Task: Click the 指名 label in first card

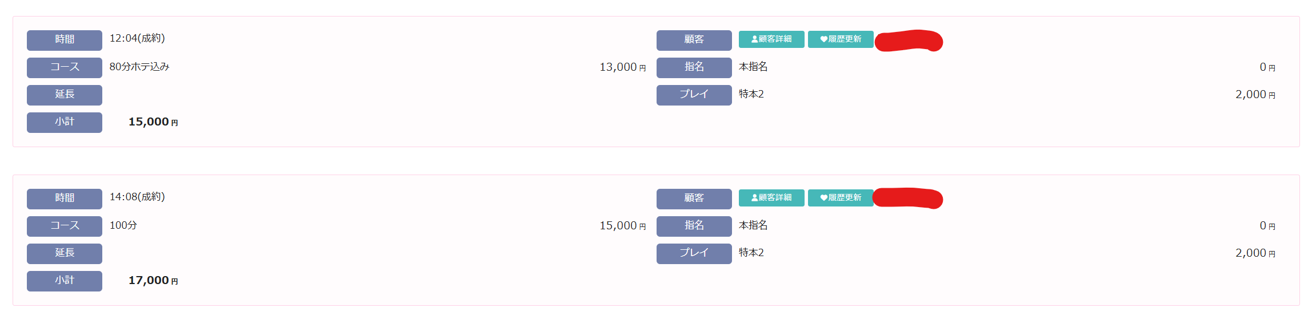Action: click(x=694, y=67)
